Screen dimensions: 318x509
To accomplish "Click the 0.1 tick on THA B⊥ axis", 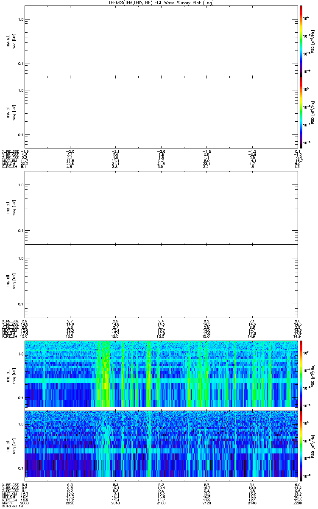I will click(x=20, y=64).
